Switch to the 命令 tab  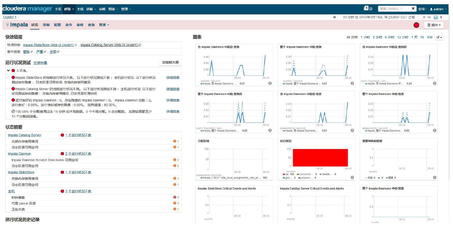tap(69, 25)
